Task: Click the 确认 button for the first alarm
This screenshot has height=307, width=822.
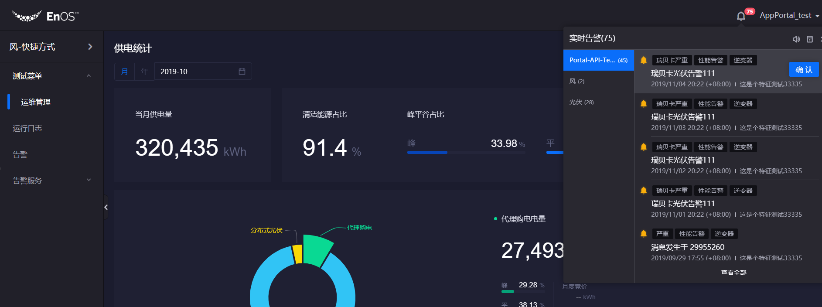Action: point(804,70)
